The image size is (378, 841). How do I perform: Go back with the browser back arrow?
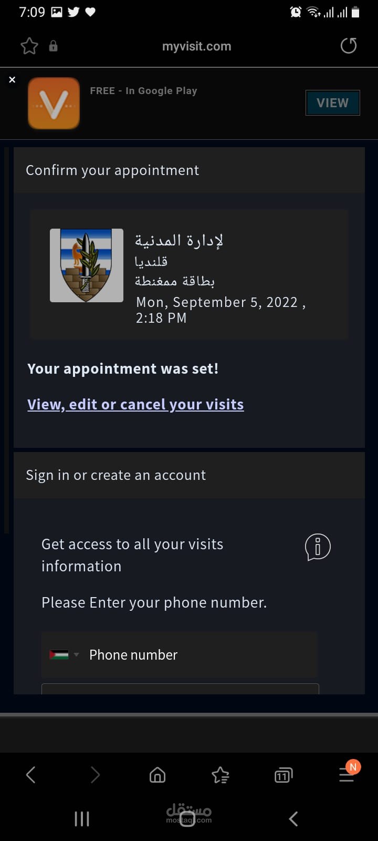tap(31, 775)
